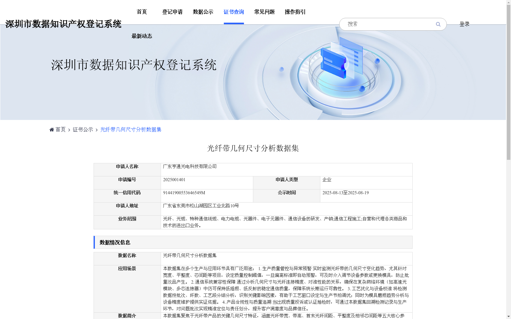The height and width of the screenshot is (319, 511).
Task: Click the 申请编号 label cell
Action: pos(127,183)
